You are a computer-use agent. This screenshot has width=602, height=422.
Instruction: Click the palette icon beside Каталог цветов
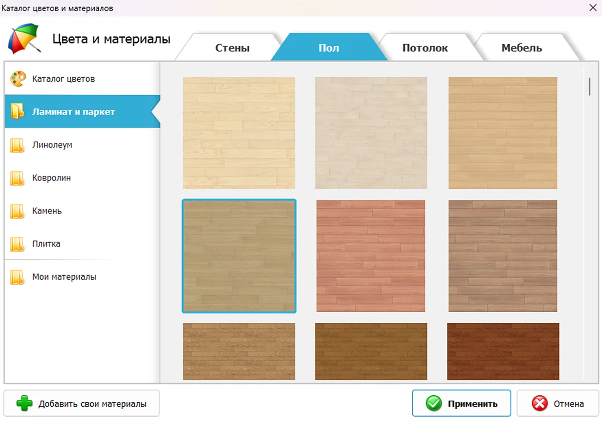[x=18, y=79]
